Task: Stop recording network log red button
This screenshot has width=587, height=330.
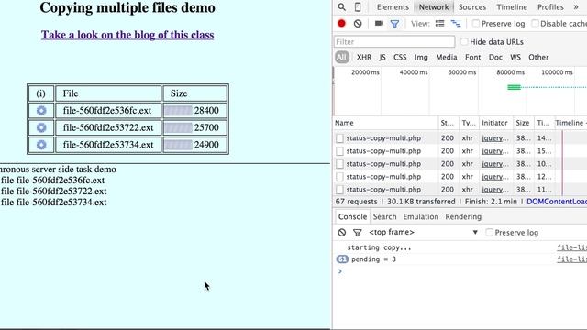Action: tap(341, 24)
